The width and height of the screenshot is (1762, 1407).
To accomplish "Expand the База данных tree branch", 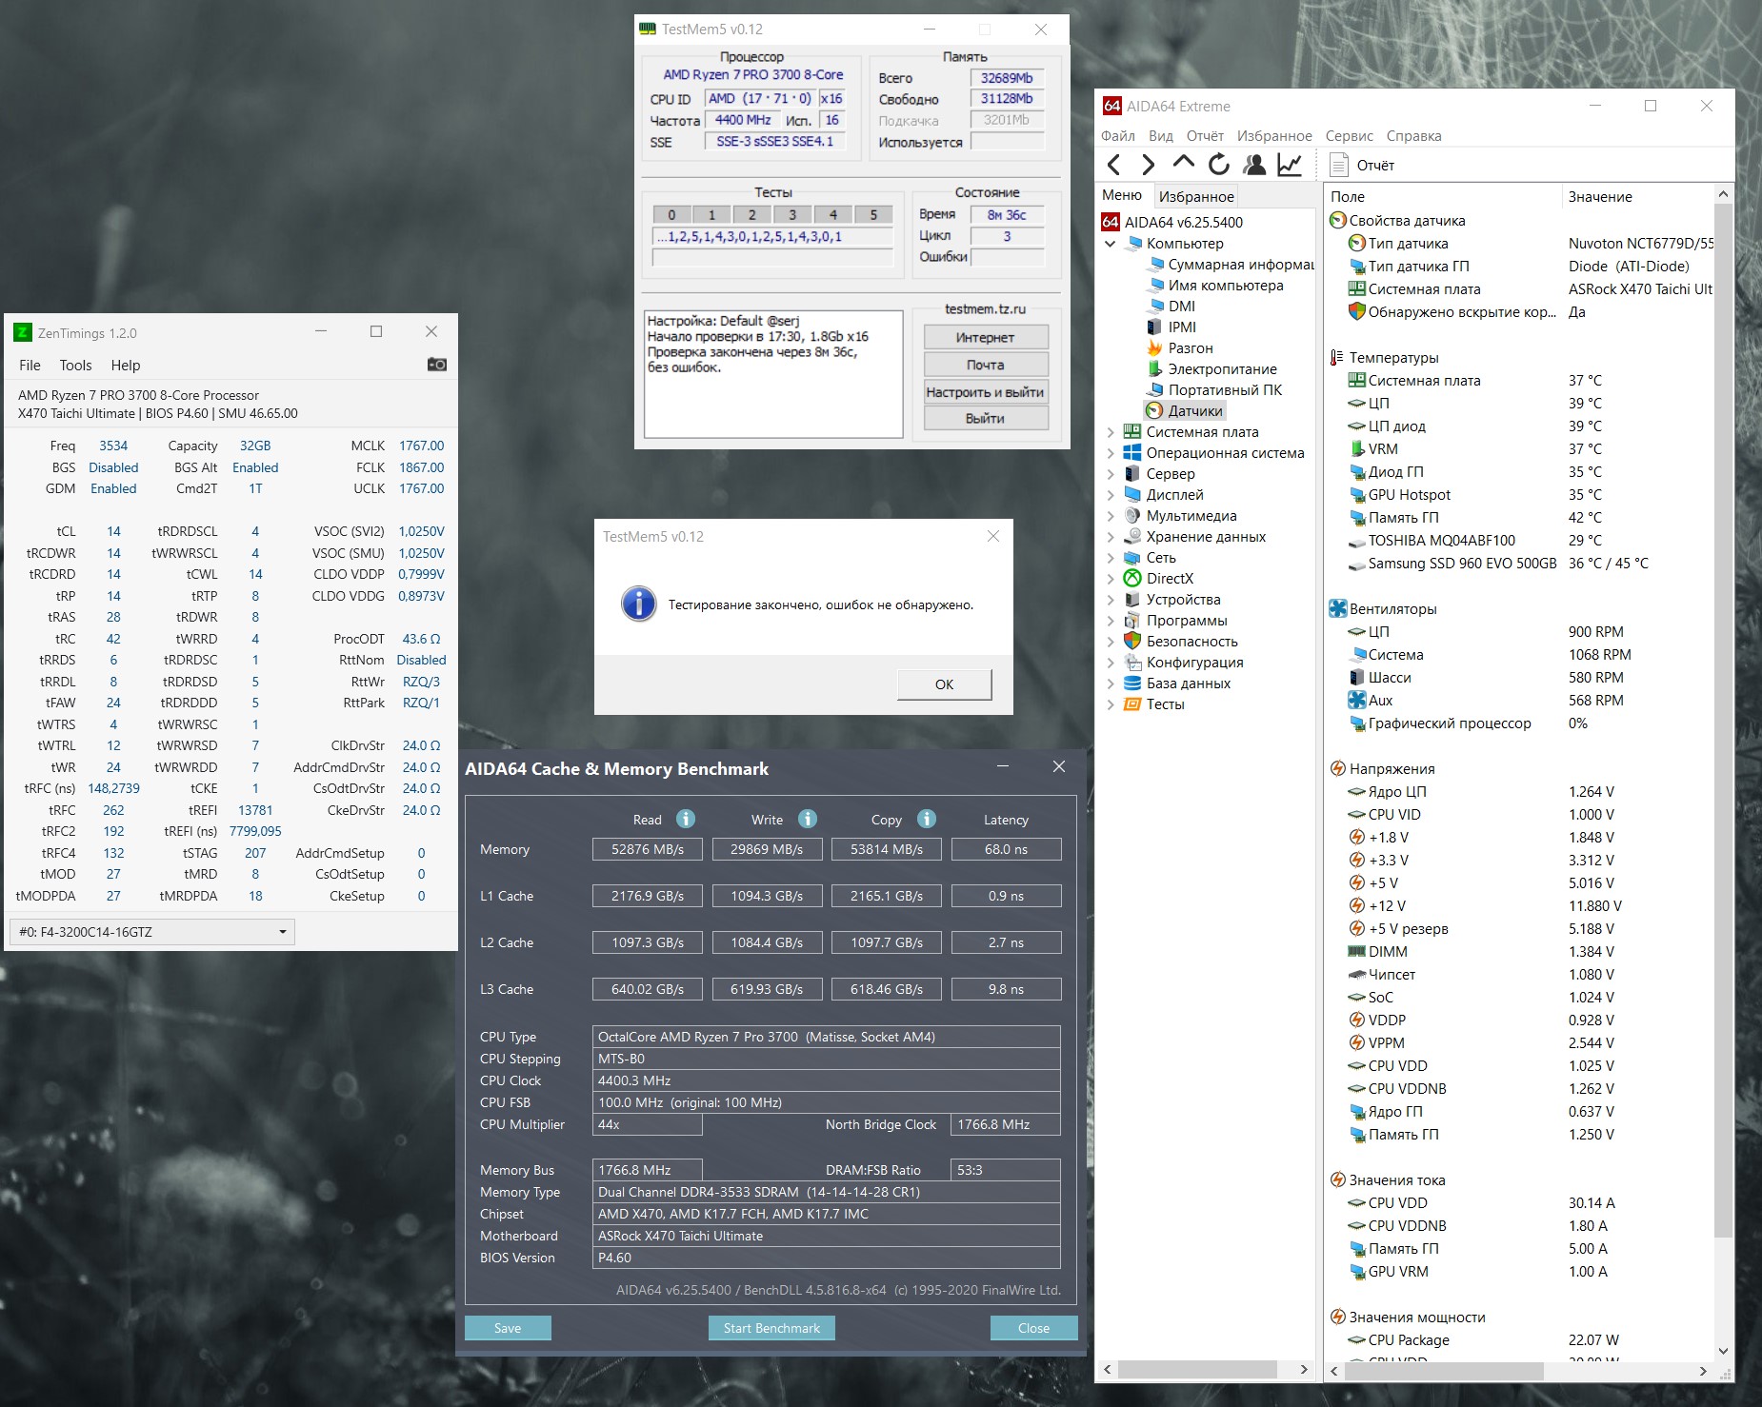I will [x=1110, y=684].
